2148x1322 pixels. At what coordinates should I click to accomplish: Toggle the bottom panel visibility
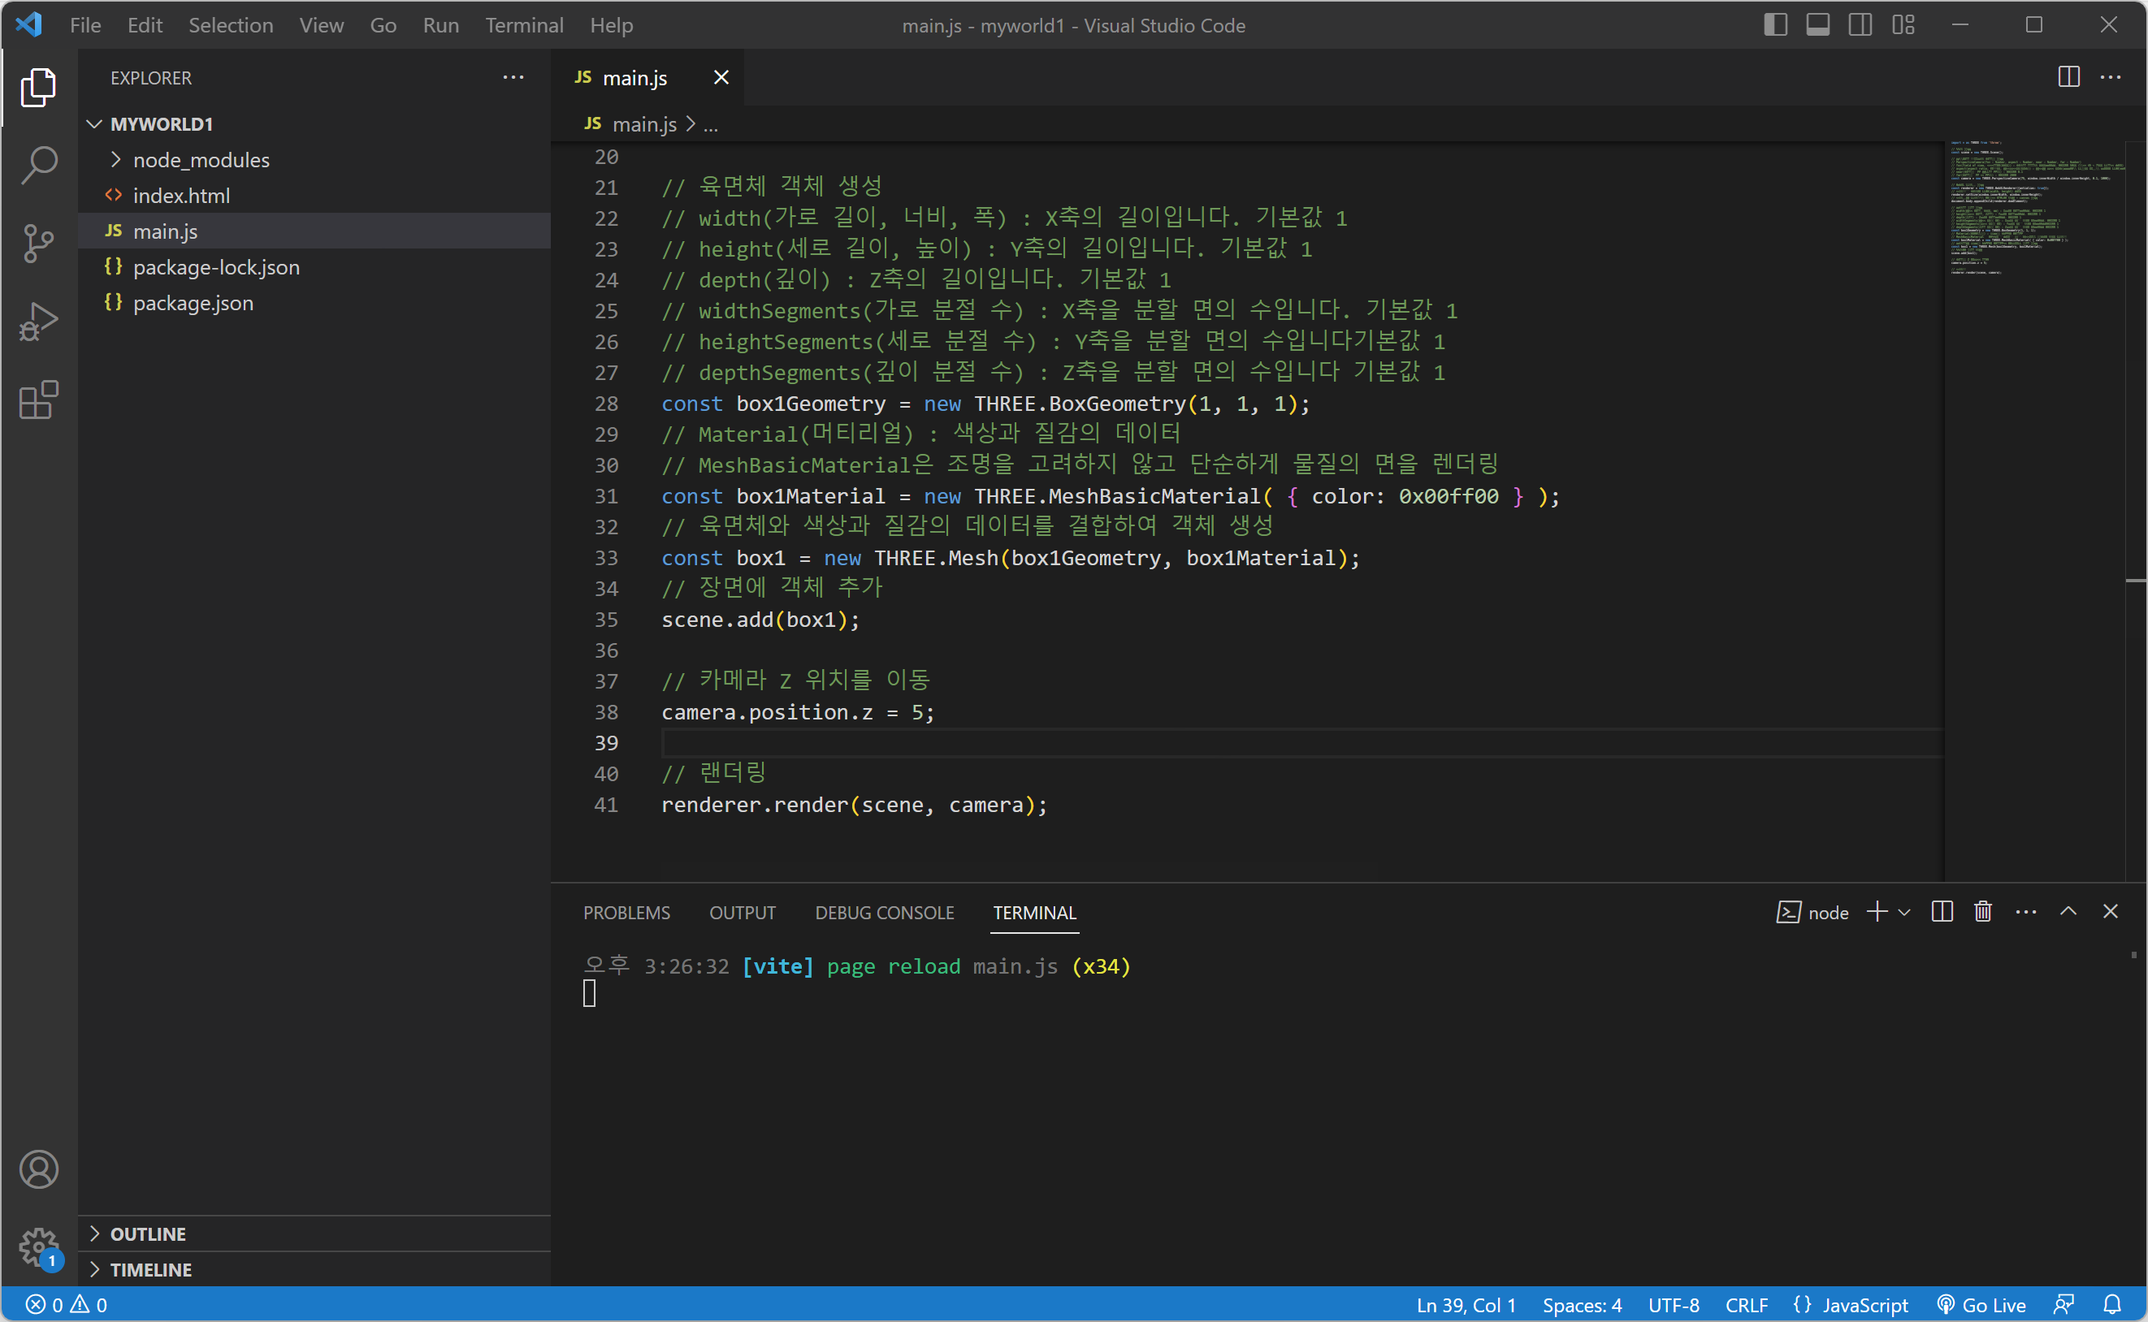(1817, 24)
